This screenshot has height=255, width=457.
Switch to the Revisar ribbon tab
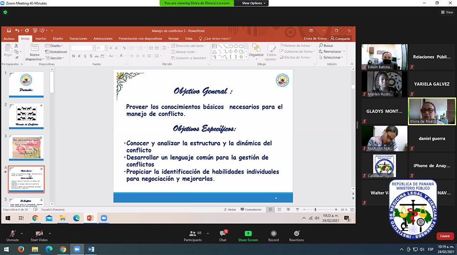click(x=173, y=38)
